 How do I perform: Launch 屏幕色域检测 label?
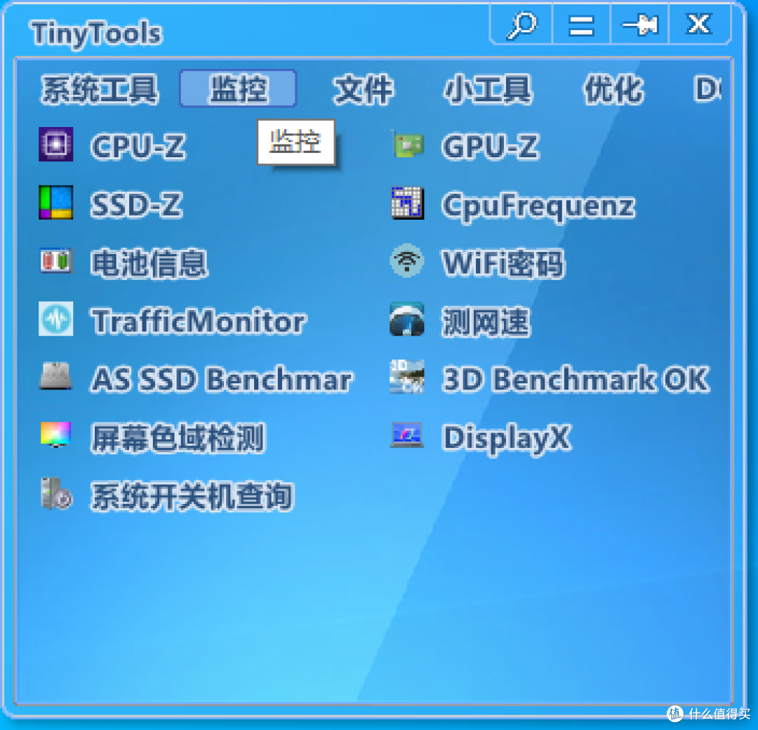(x=178, y=438)
